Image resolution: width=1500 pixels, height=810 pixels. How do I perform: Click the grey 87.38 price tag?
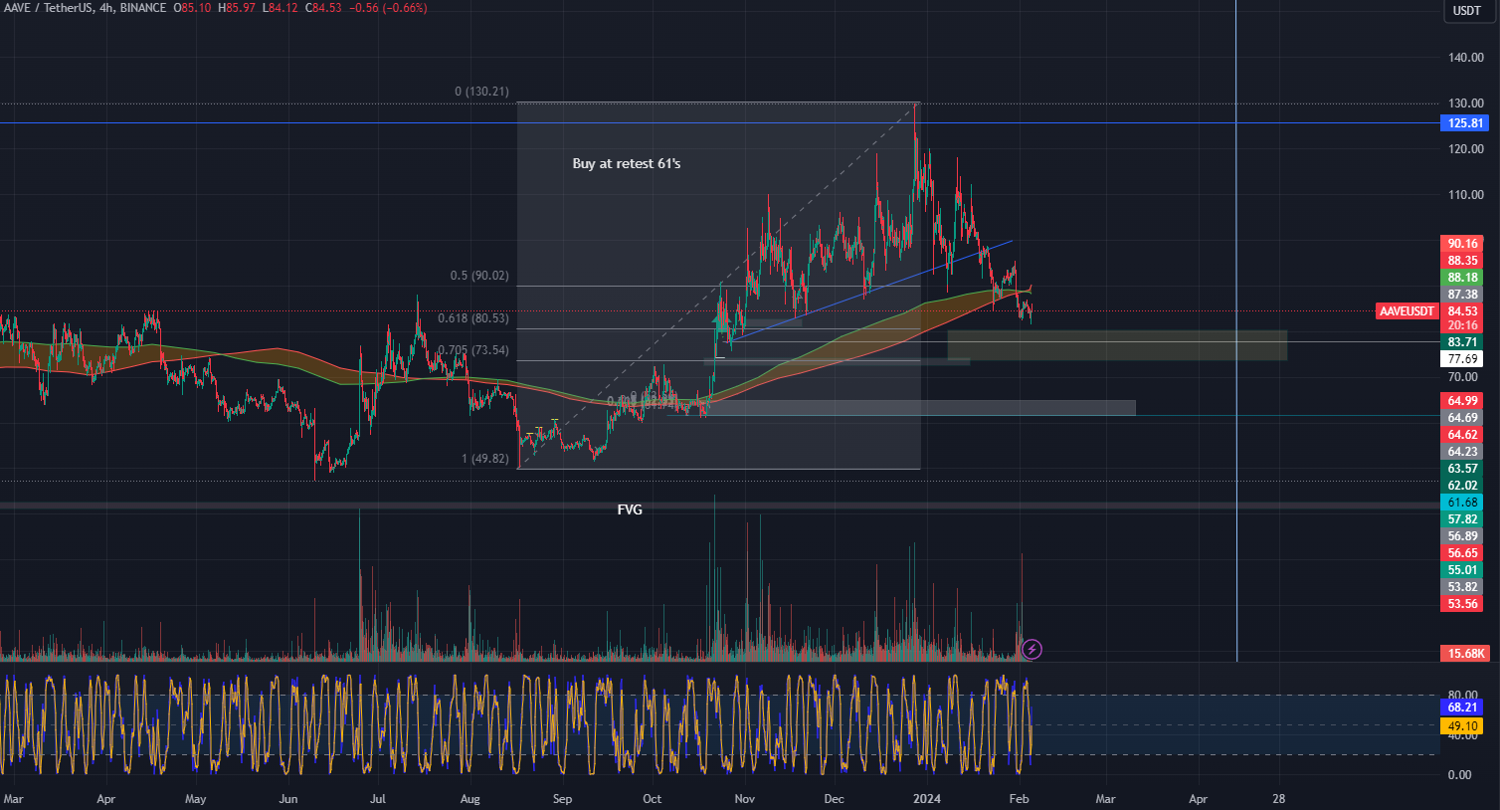[x=1462, y=295]
